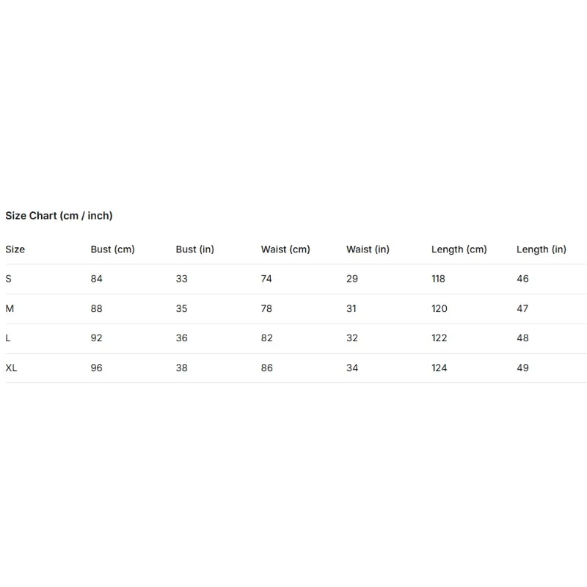
Task: Select length value 118 in the S row
Action: (438, 279)
